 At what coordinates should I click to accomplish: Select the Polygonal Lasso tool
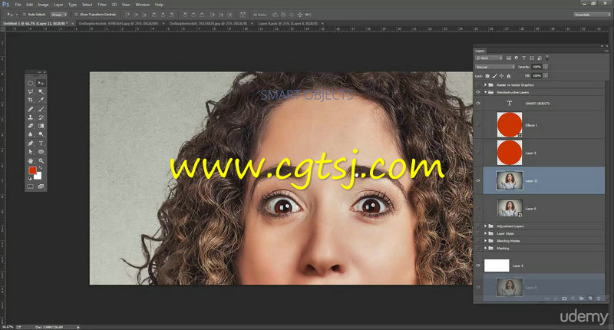[31, 91]
